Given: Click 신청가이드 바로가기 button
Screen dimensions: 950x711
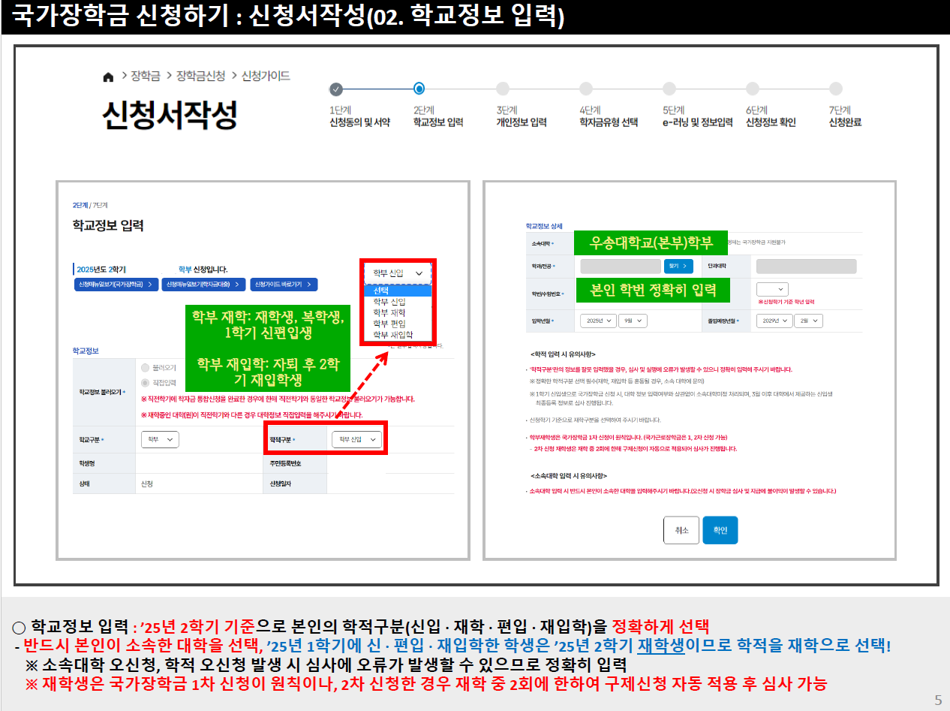Looking at the screenshot, I should coord(284,285).
